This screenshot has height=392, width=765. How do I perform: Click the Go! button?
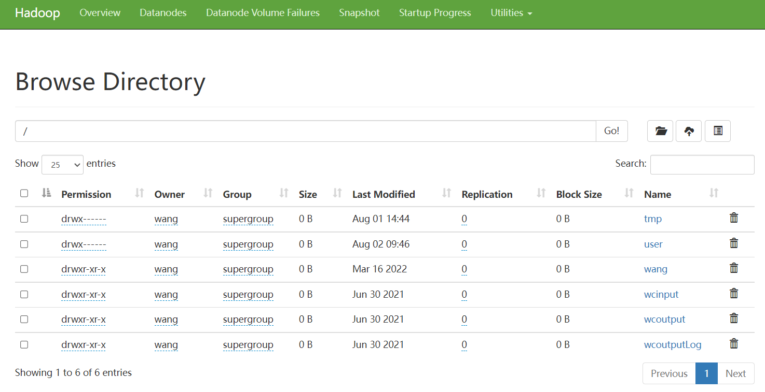coord(611,131)
